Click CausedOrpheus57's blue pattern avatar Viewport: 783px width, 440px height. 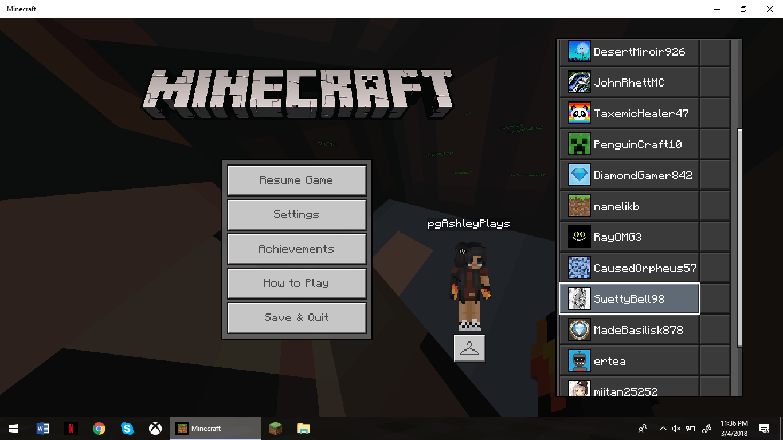coord(579,268)
